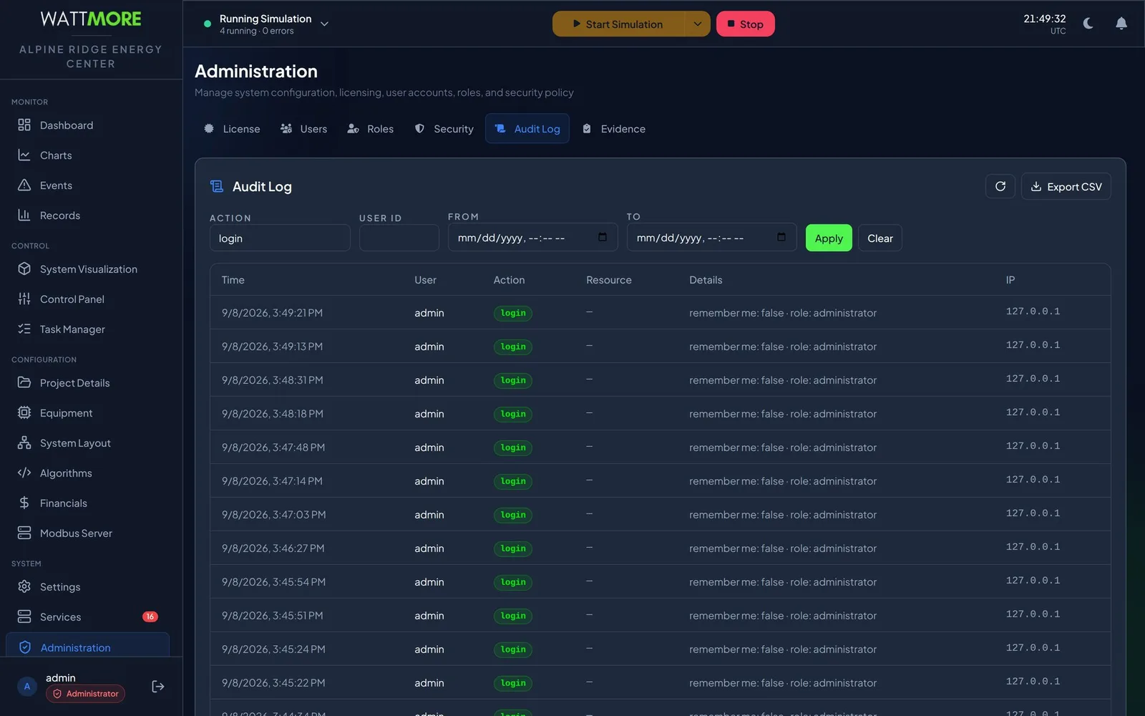Refresh the audit log
The image size is (1145, 716).
tap(1000, 187)
